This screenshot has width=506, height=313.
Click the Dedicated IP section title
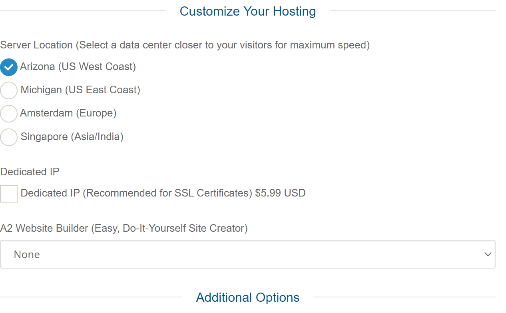click(30, 172)
